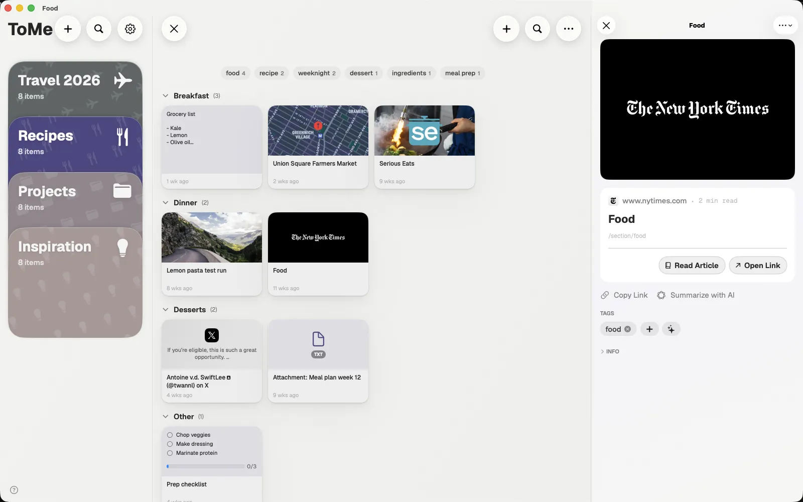The width and height of the screenshot is (803, 502).
Task: Open collection more options menu
Action: [569, 29]
